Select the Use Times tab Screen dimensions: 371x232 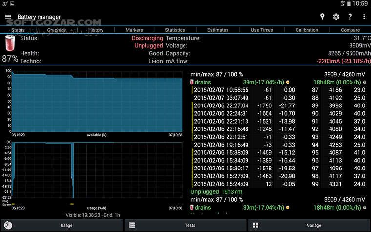pyautogui.click(x=262, y=30)
